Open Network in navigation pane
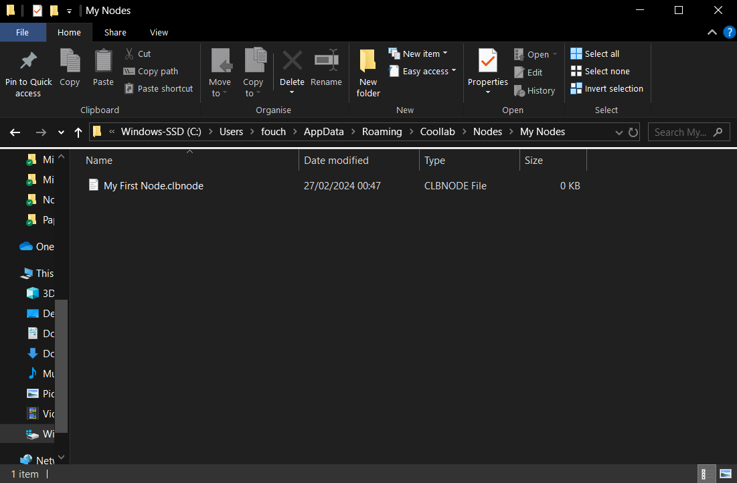Viewport: 737px width, 483px height. point(37,460)
